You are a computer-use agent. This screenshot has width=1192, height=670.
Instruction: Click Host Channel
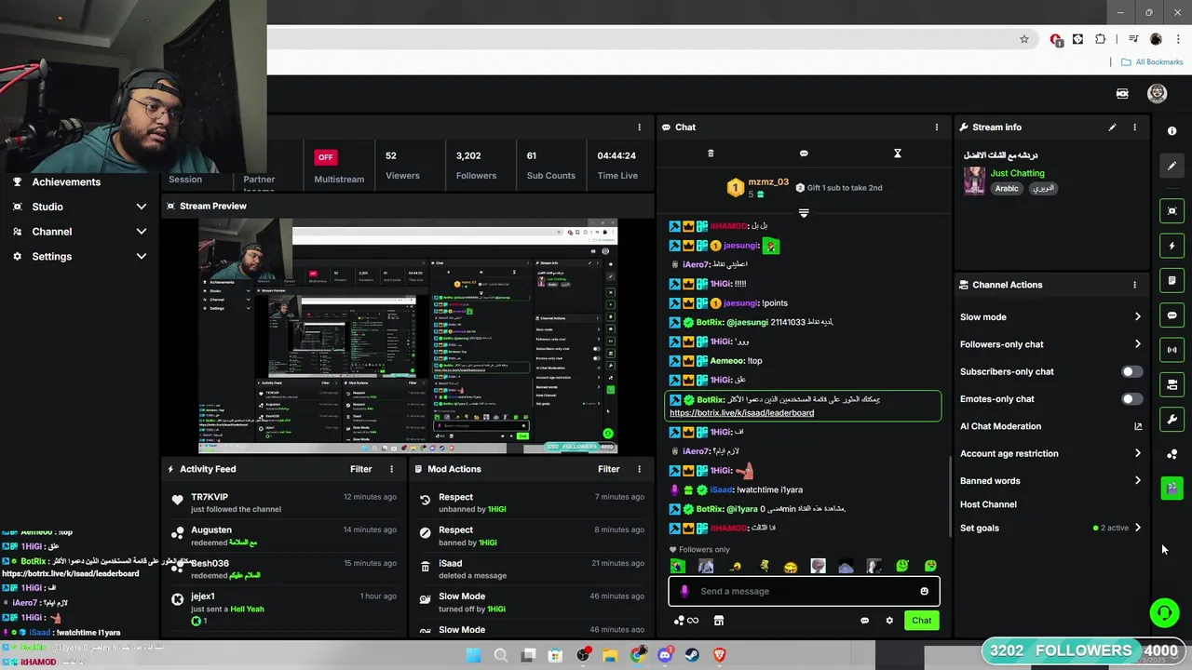pos(988,505)
